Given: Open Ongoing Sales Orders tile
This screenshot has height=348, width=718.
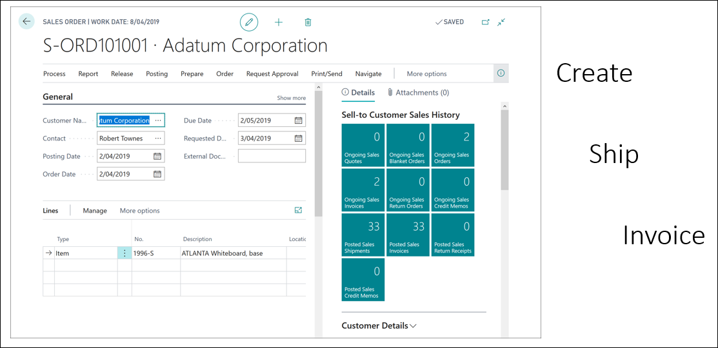Looking at the screenshot, I should [x=453, y=145].
